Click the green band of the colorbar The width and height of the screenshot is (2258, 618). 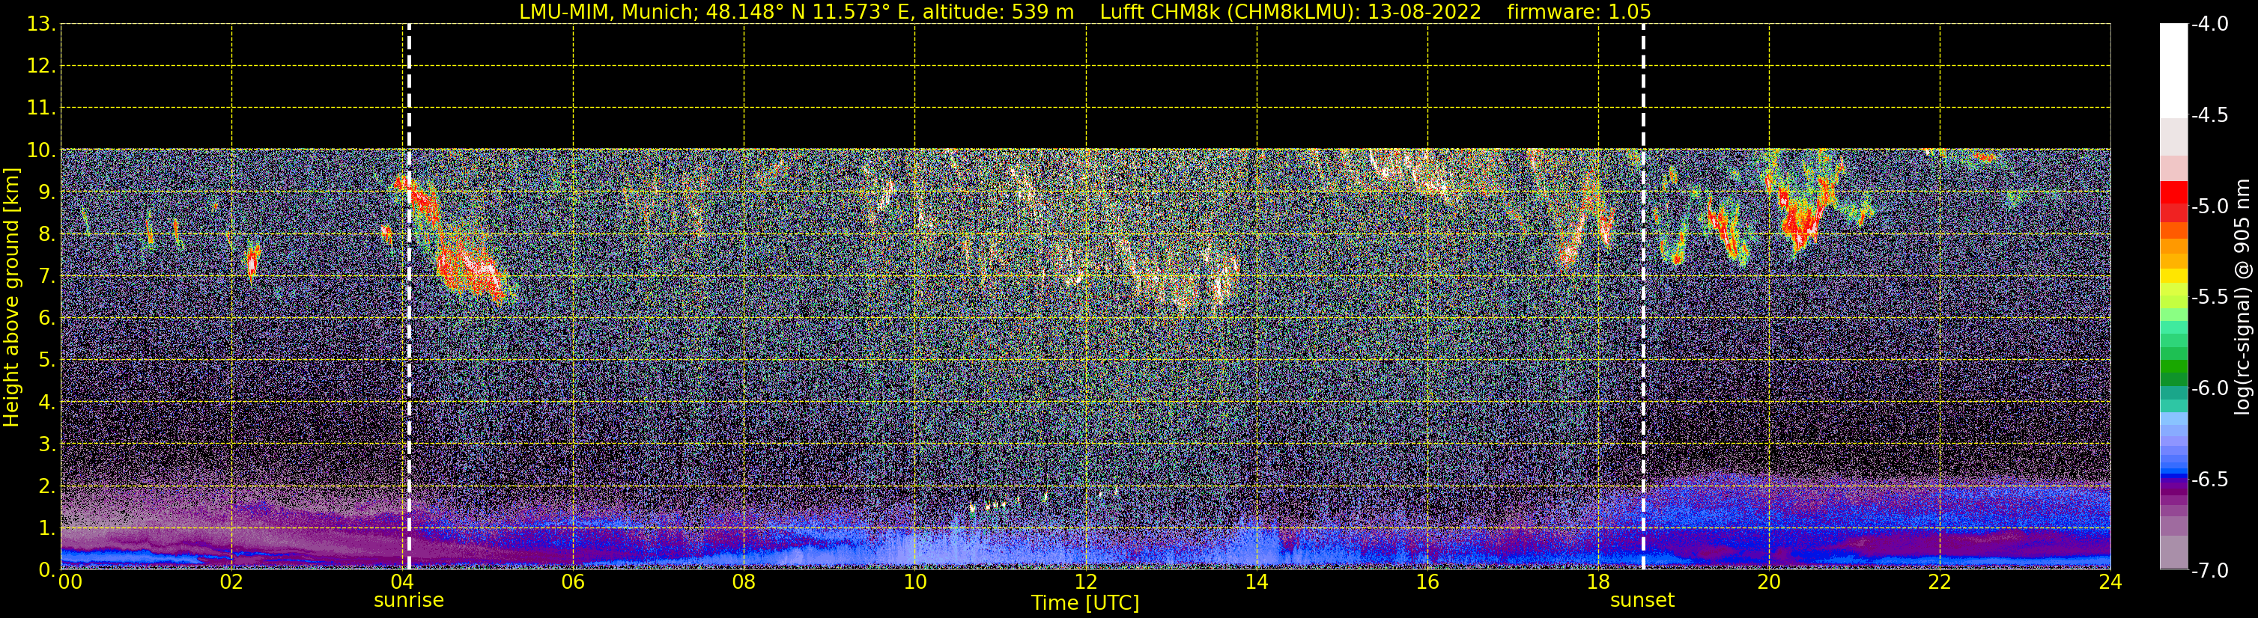2173,367
